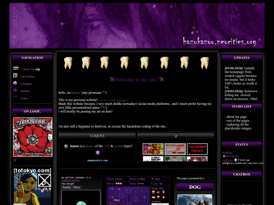Click the 'U ONLY KNO MY' stamp
274x205 pixels.
coord(153,158)
